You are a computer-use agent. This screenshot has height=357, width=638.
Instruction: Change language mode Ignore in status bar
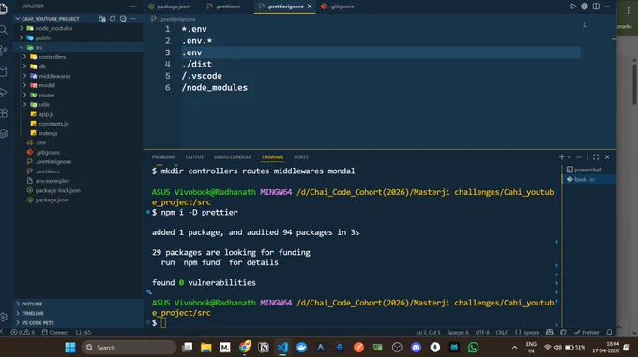coord(527,333)
